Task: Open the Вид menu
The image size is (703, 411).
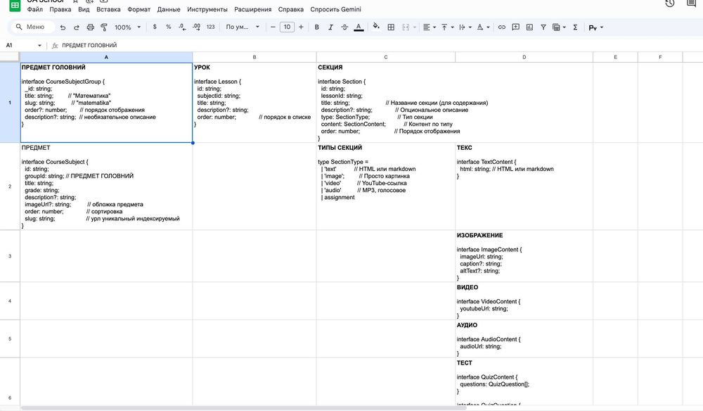Action: pyautogui.click(x=84, y=9)
